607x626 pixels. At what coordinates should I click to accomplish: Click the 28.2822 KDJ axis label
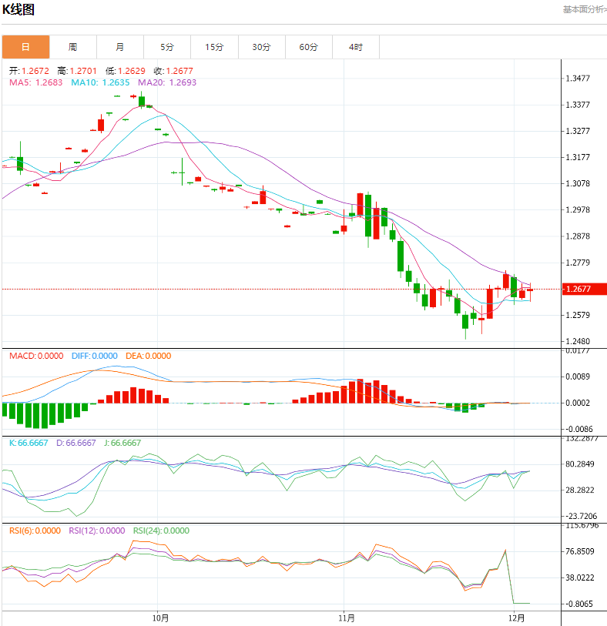click(x=580, y=490)
